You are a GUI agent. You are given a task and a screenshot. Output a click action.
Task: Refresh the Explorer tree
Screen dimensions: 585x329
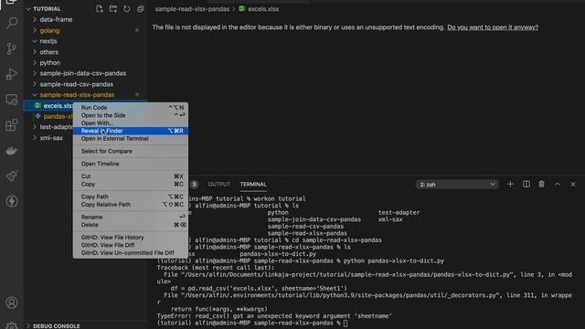pos(127,8)
